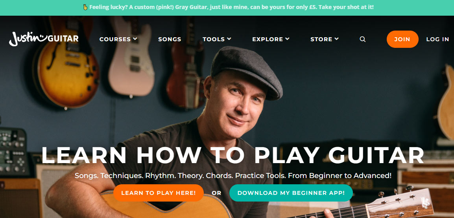Expand the Tools dropdown menu
Image resolution: width=454 pixels, height=218 pixels.
pos(217,39)
